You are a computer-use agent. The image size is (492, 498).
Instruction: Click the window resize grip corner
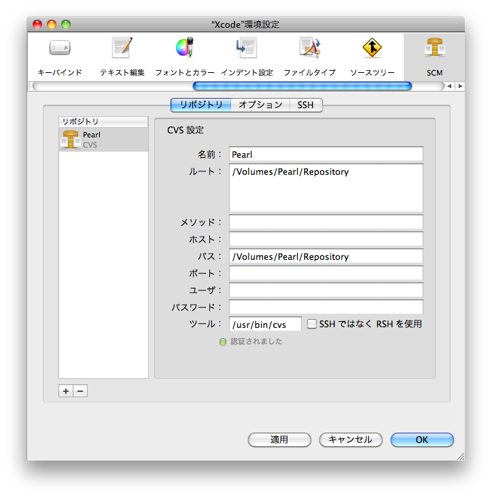(x=461, y=456)
